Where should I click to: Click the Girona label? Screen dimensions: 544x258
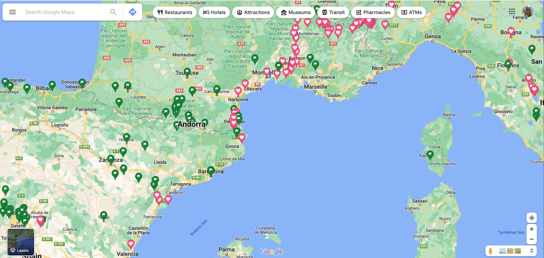click(x=232, y=146)
